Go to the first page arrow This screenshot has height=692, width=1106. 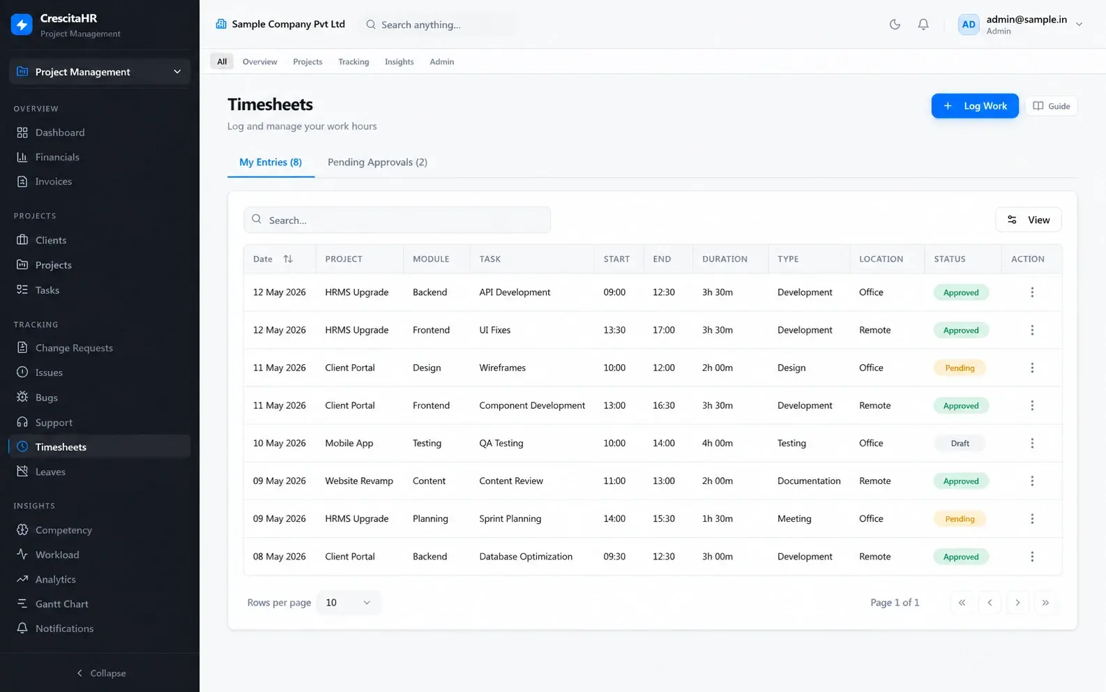[x=962, y=603]
